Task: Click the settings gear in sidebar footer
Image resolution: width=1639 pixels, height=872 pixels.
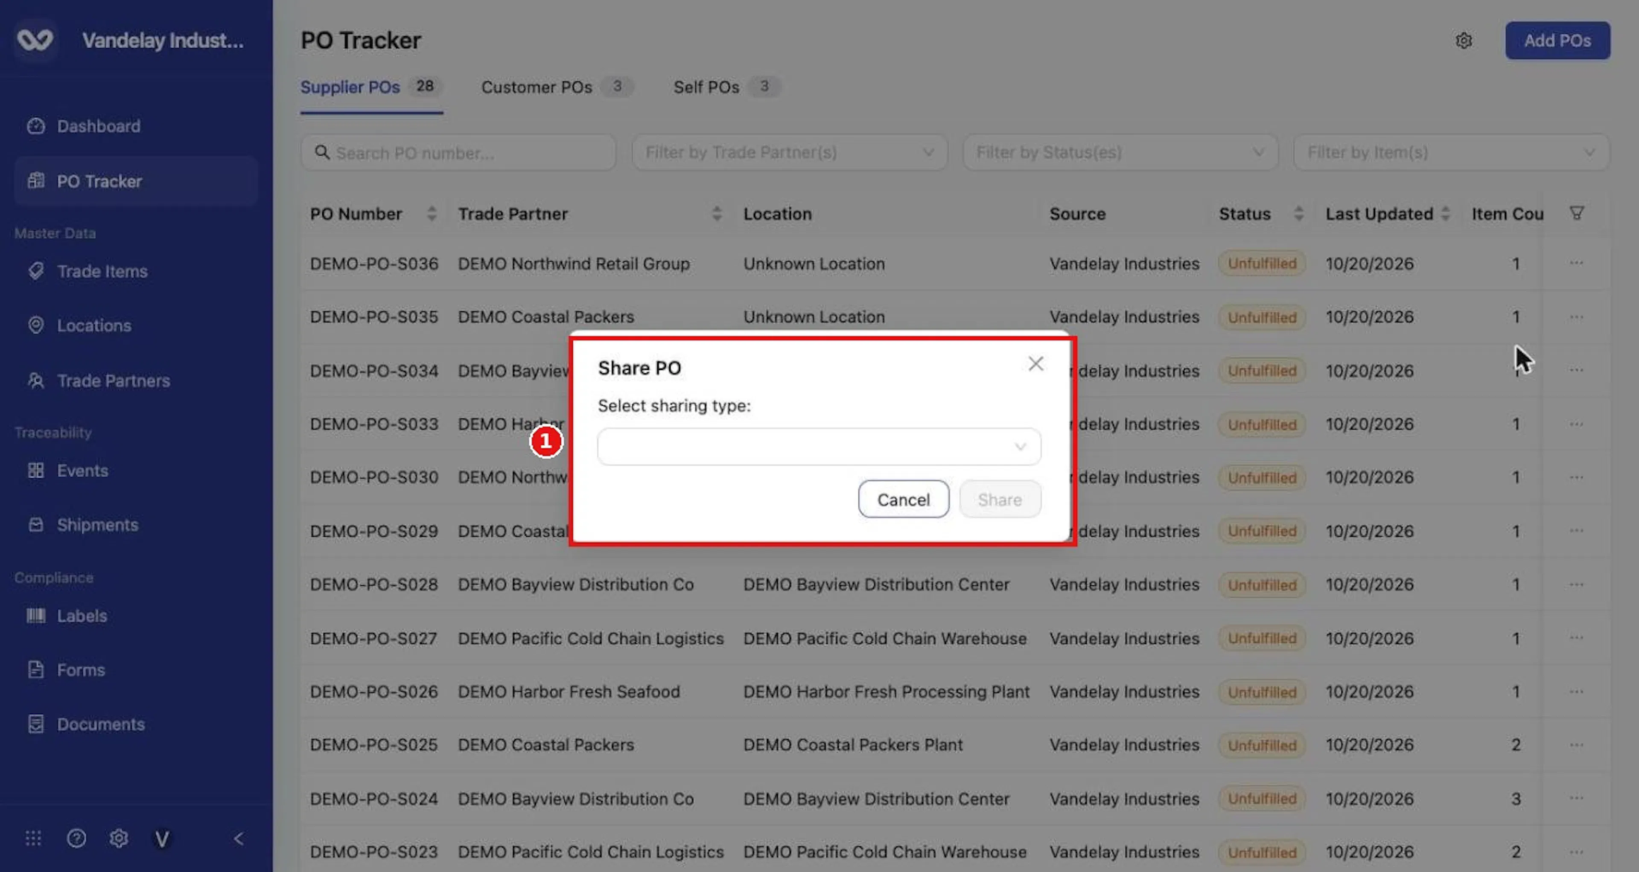Action: pos(119,838)
